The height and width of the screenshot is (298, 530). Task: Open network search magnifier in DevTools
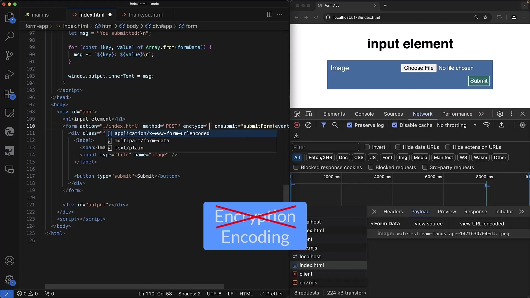click(x=335, y=125)
